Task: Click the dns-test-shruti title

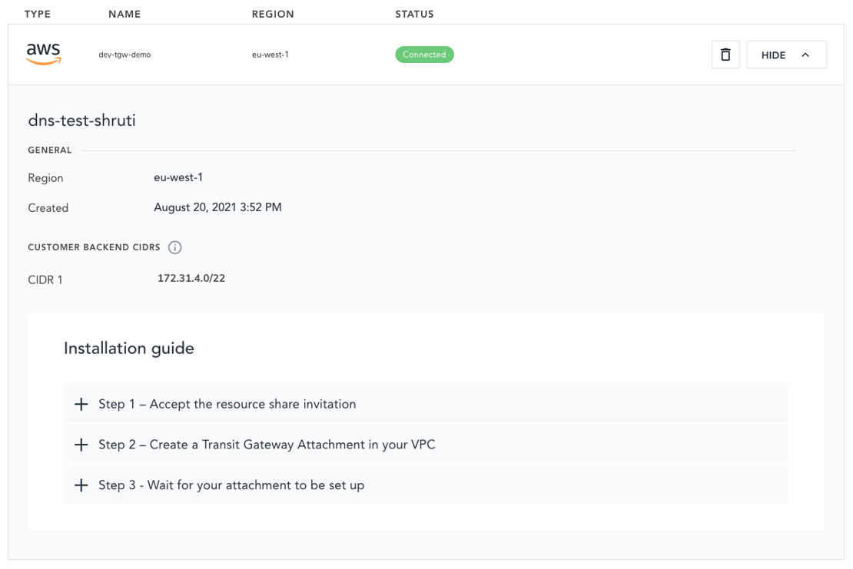Action: [81, 121]
